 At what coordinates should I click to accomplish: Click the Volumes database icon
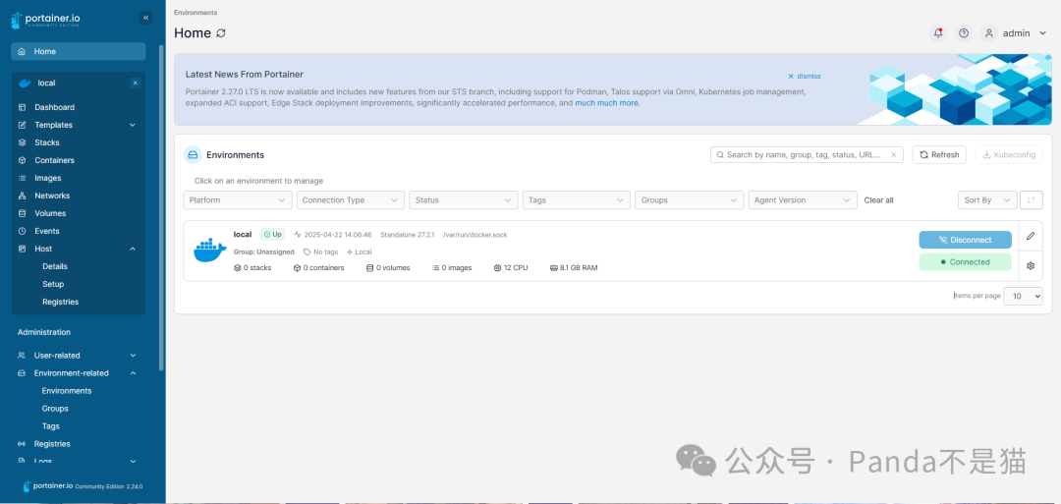point(22,213)
